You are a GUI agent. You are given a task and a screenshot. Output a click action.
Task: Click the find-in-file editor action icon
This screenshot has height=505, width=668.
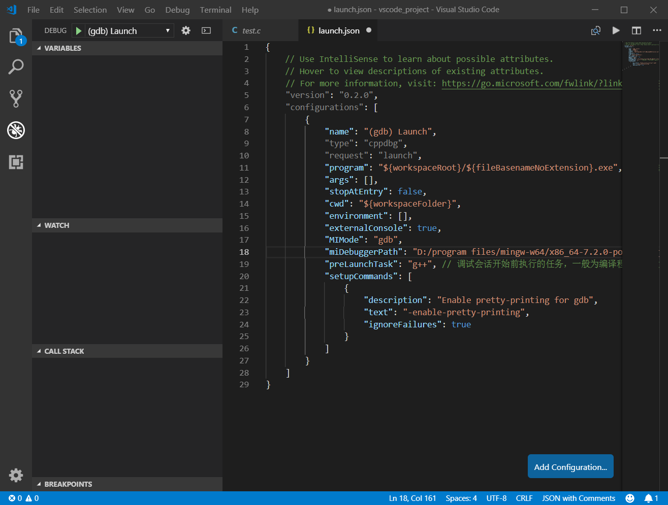595,30
